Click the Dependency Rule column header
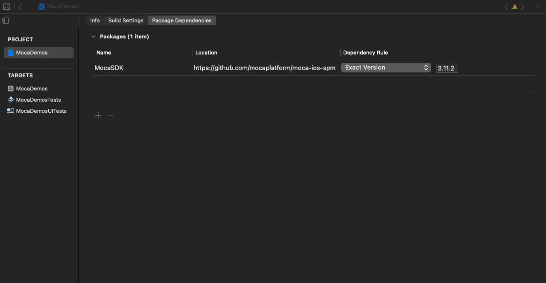The height and width of the screenshot is (283, 546). pos(365,53)
